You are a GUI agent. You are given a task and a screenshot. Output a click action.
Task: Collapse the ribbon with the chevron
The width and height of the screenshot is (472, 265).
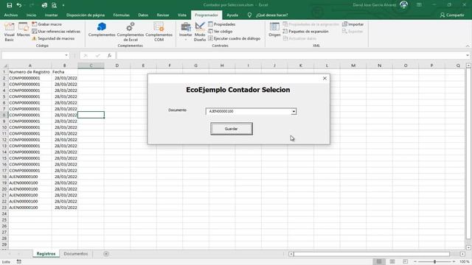468,46
